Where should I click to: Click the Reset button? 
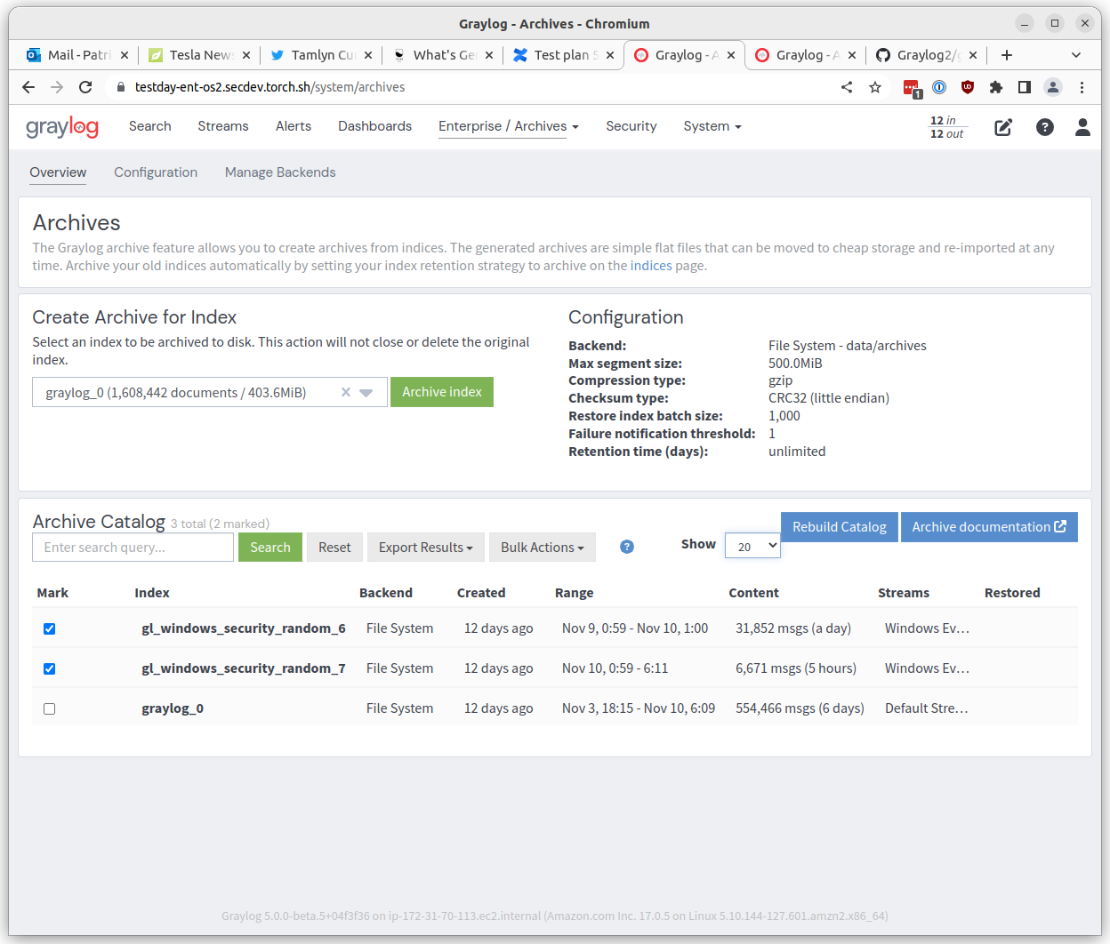pos(334,548)
